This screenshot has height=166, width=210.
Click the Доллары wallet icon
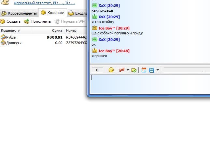[x=3, y=43]
